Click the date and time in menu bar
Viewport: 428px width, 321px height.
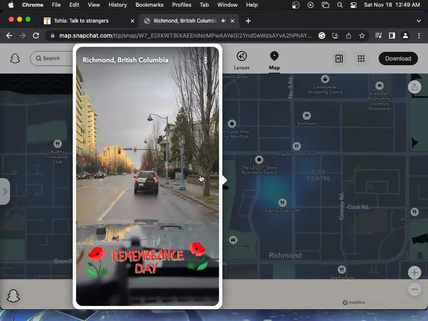click(x=392, y=5)
